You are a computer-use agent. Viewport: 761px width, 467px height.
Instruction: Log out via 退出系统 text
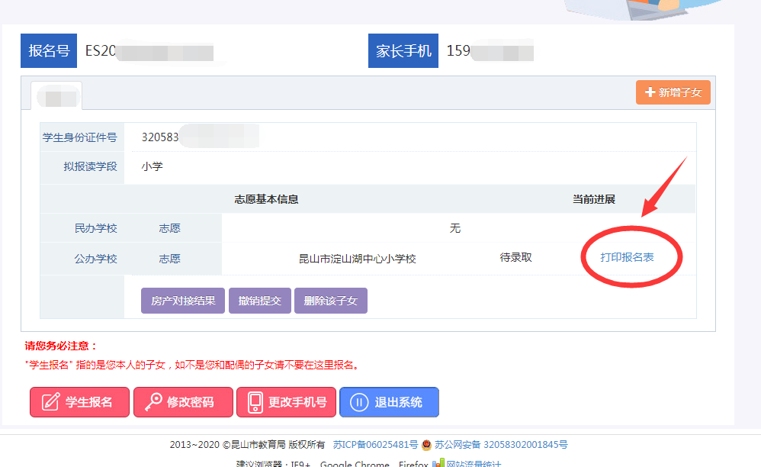[398, 402]
